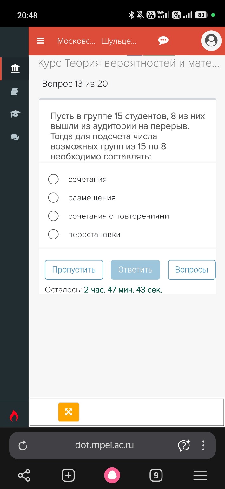This screenshot has height=489, width=225.
Task: Open the browser tabs switcher showing 9
Action: (x=156, y=475)
